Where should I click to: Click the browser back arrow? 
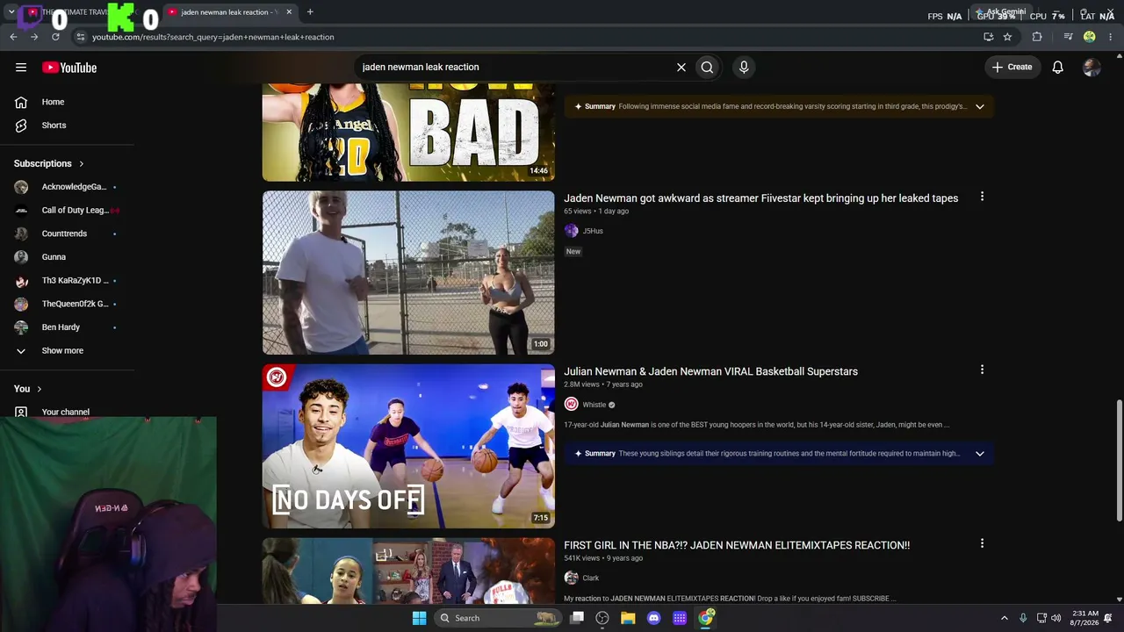pyautogui.click(x=13, y=37)
